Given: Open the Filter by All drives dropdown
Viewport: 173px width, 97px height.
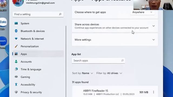Looking at the screenshot, I should [x=109, y=73].
